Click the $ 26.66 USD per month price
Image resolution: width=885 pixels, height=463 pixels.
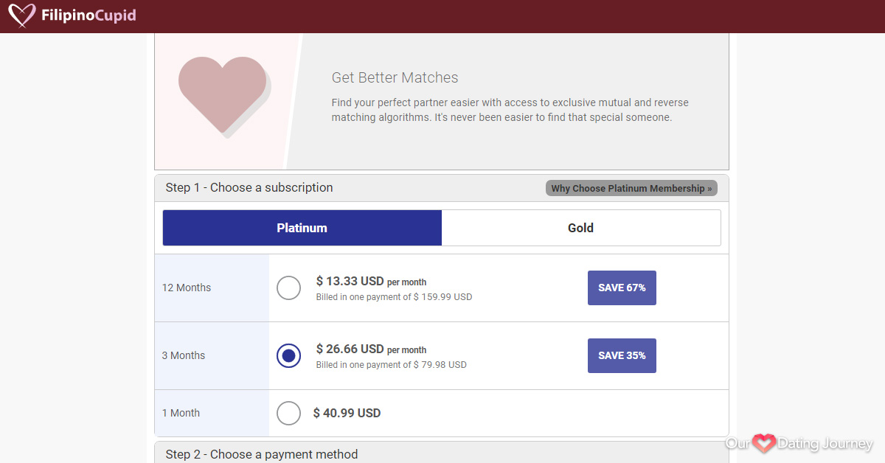371,349
